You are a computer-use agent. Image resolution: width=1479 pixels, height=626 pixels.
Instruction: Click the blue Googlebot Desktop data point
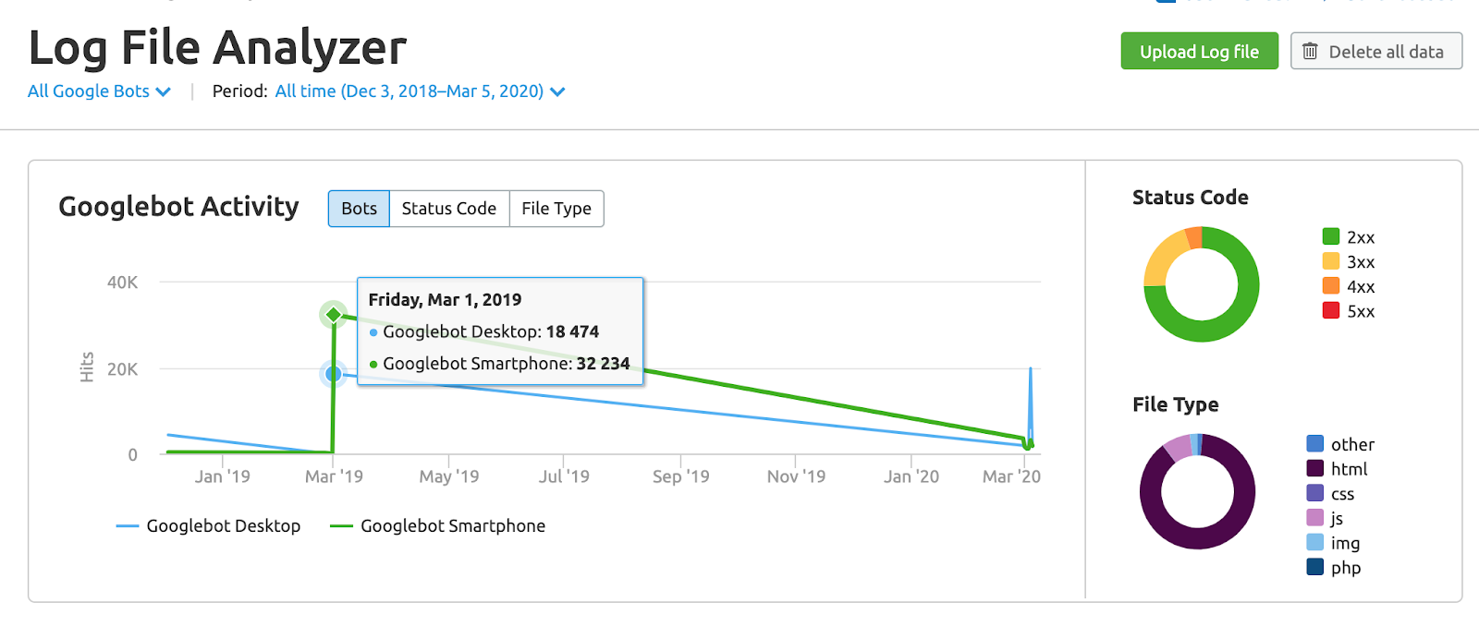click(x=334, y=374)
